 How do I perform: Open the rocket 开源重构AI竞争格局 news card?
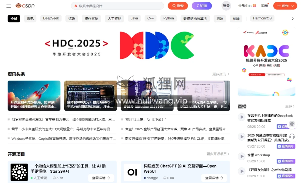(34, 96)
